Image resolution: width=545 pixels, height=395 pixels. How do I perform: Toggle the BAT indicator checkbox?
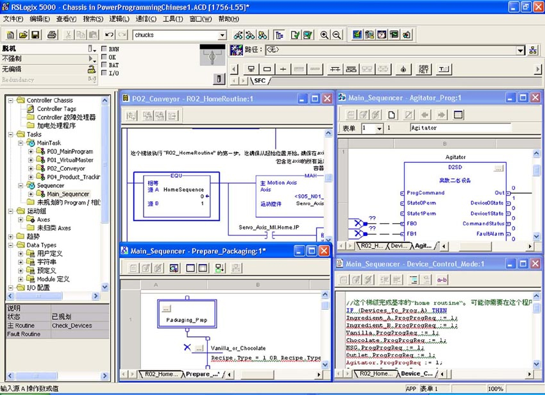(x=104, y=64)
